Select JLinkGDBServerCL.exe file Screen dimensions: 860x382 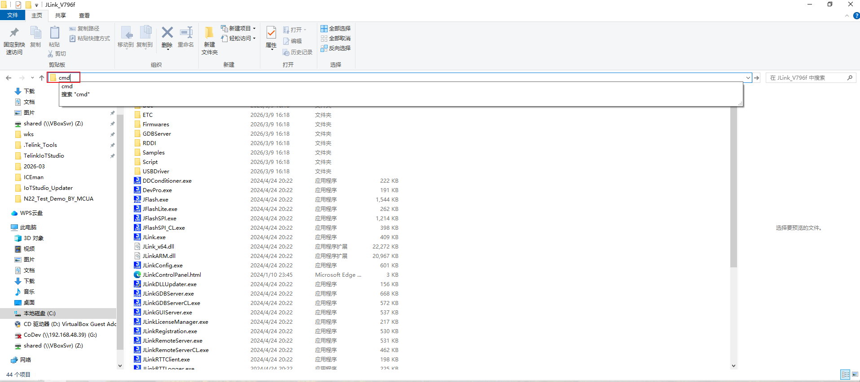pos(171,303)
